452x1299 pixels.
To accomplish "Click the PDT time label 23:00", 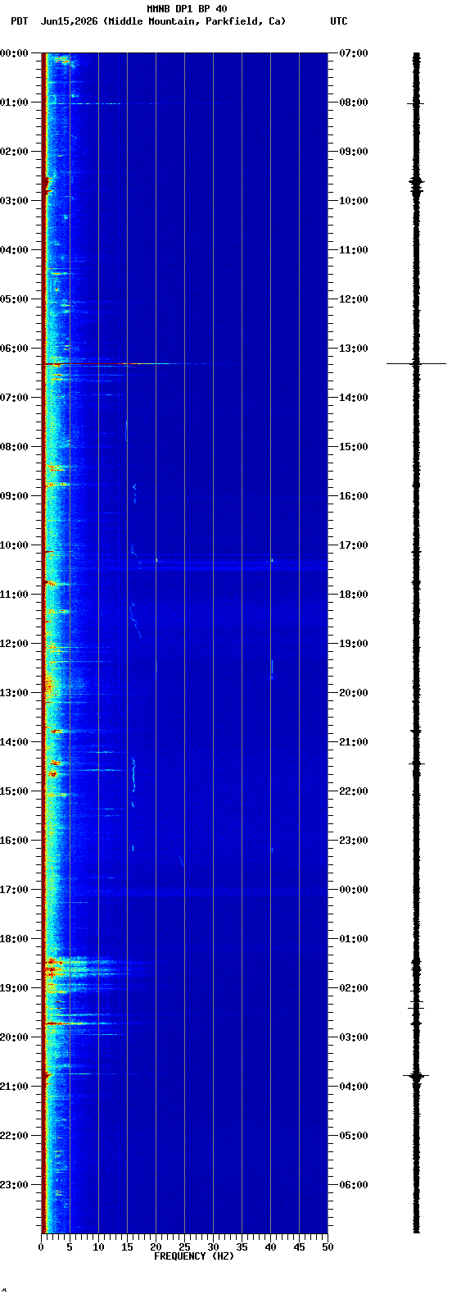I will [x=15, y=1185].
